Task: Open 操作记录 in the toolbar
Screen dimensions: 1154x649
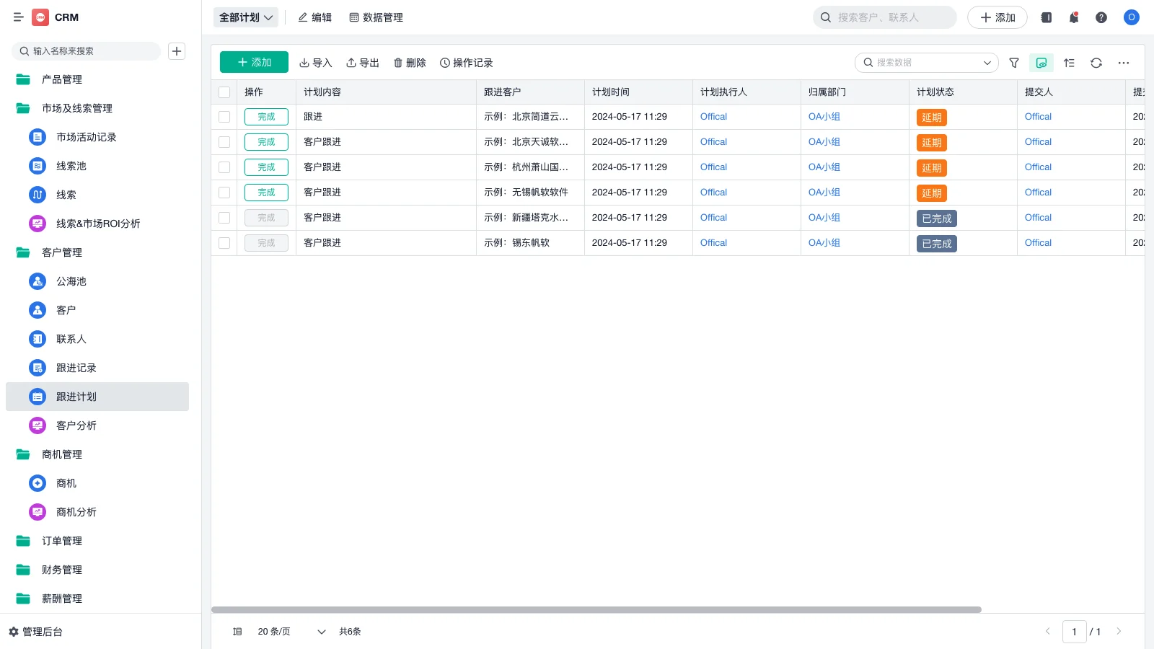Action: [x=466, y=63]
